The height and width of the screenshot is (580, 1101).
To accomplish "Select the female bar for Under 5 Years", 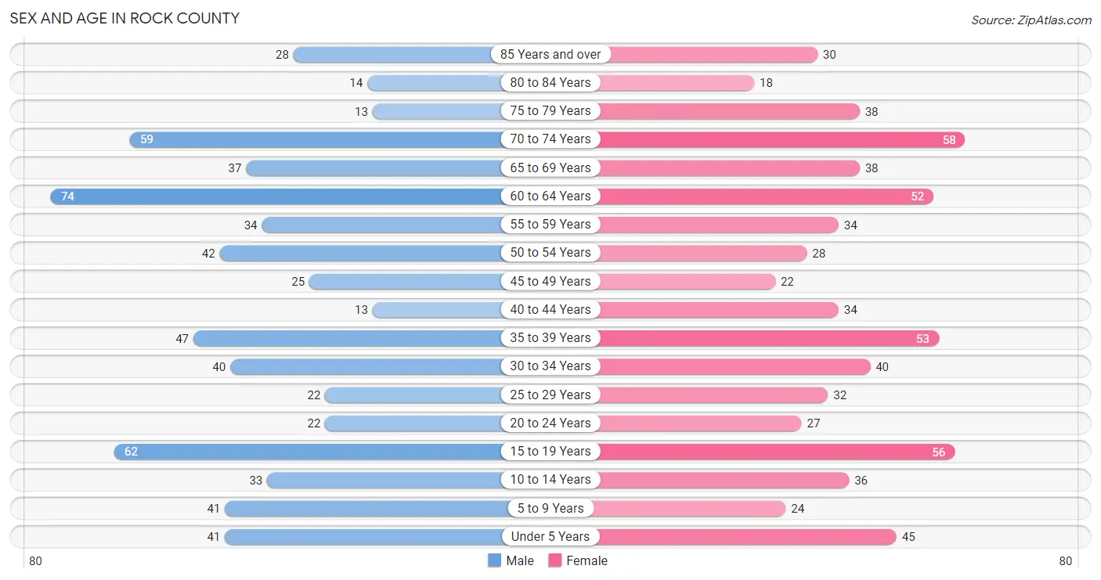I will (748, 537).
